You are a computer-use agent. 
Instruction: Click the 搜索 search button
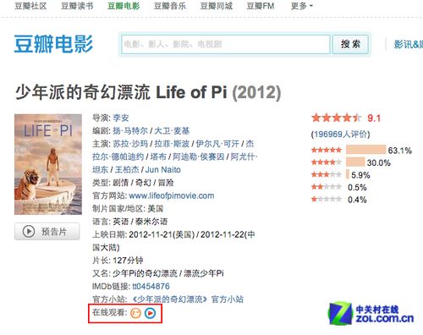click(350, 44)
